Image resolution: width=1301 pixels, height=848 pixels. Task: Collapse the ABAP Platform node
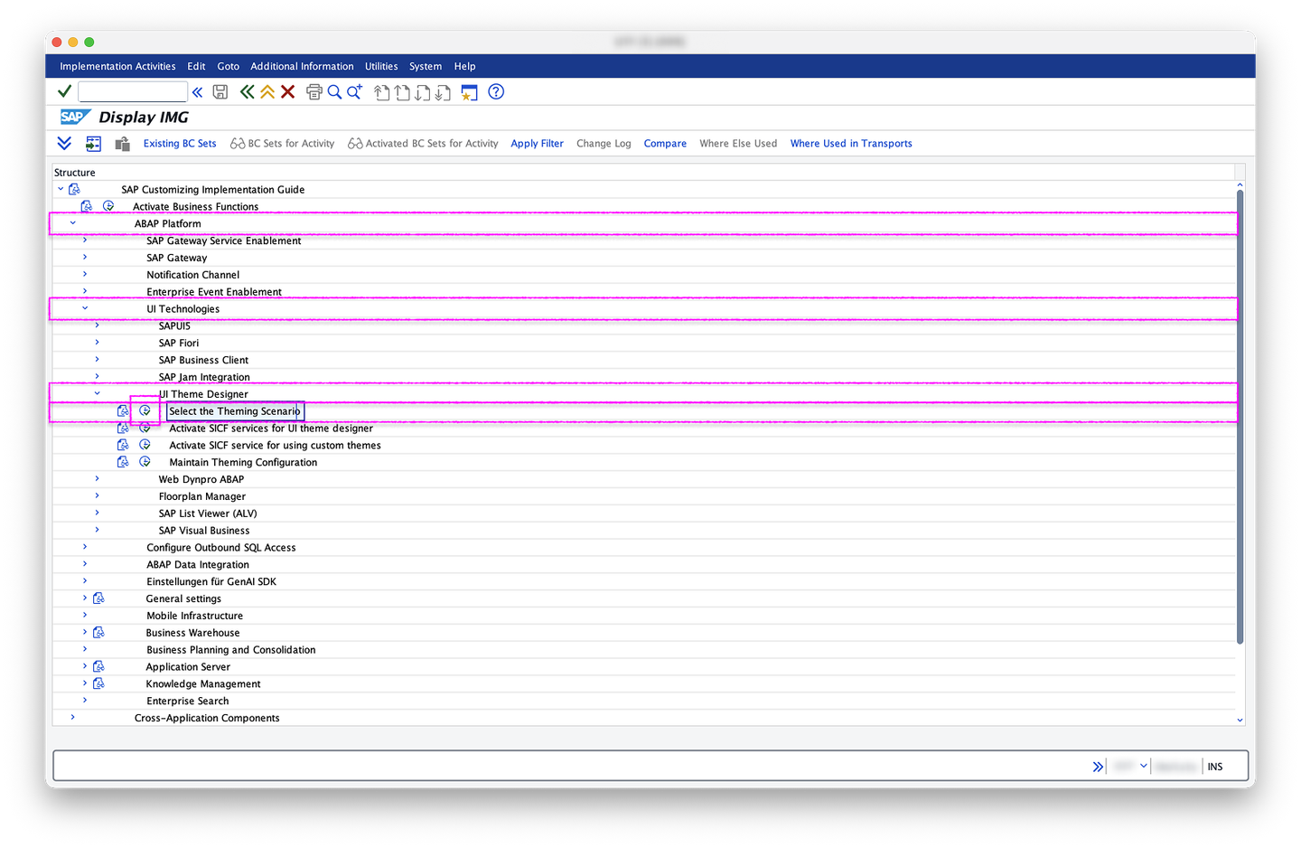[73, 223]
